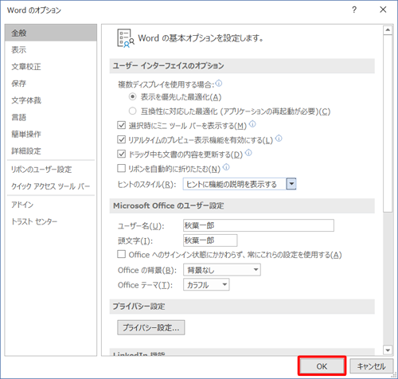Screen dimensions: 398x379
Task: Open 文章校正 category
Action: tap(51, 66)
